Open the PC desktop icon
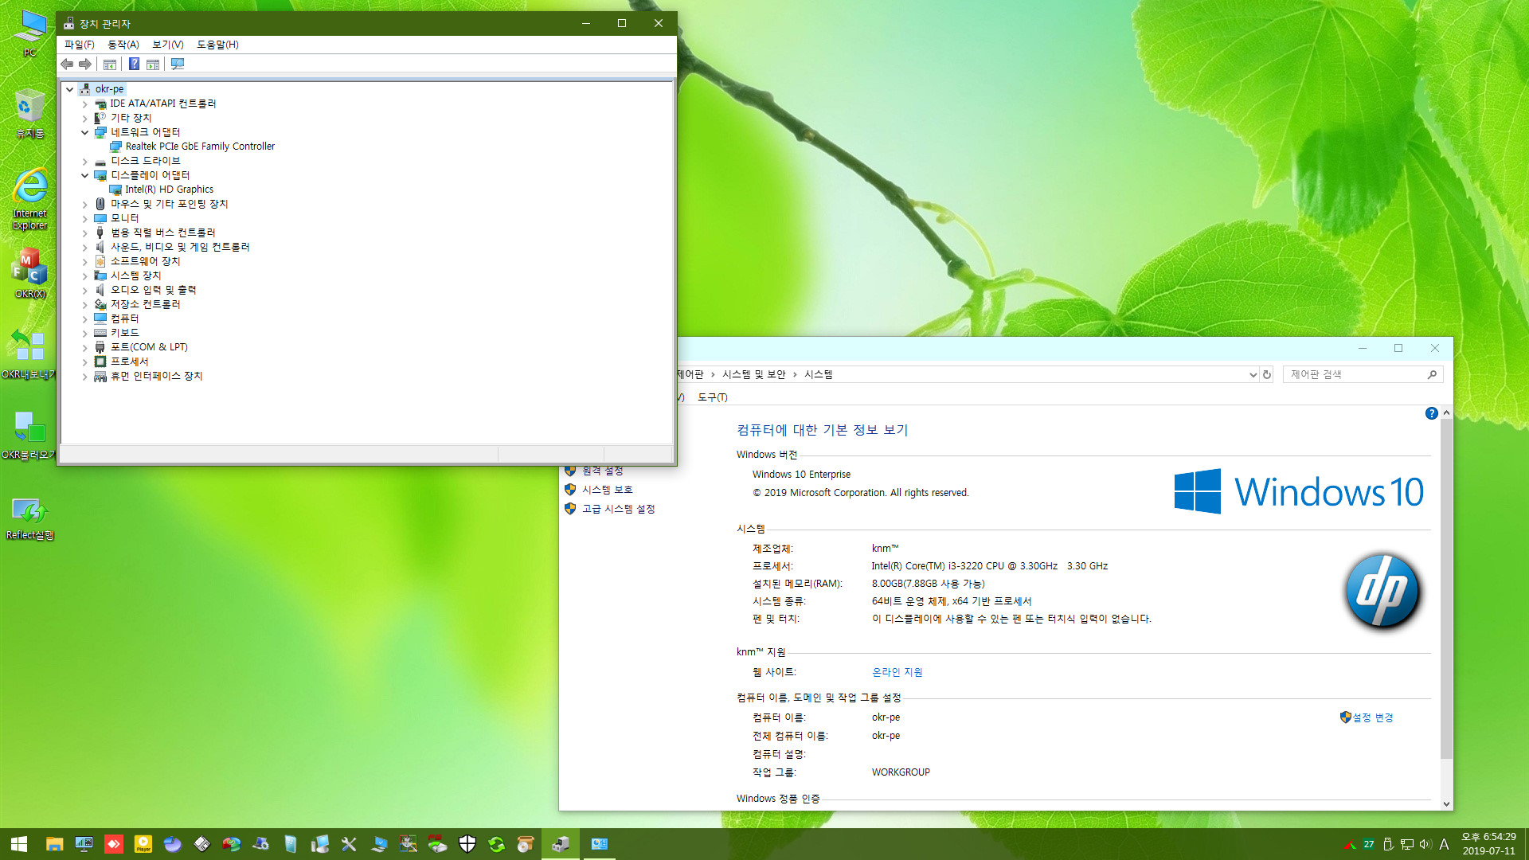Viewport: 1529px width, 860px height. click(x=30, y=32)
